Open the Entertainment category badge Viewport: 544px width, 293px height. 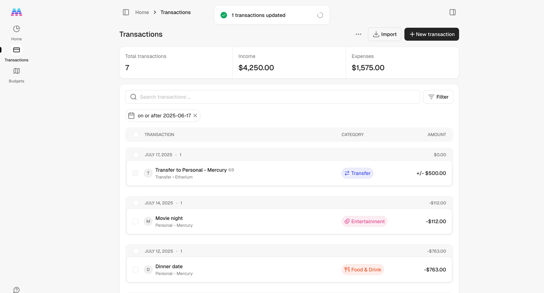(364, 221)
